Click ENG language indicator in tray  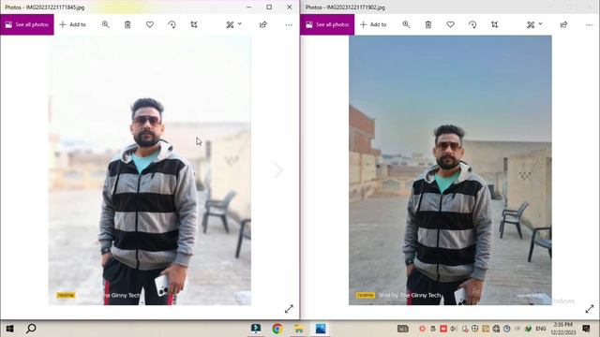pyautogui.click(x=541, y=329)
